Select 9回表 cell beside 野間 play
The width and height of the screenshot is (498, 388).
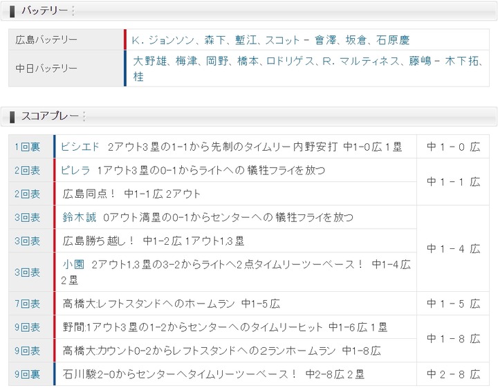click(x=31, y=326)
